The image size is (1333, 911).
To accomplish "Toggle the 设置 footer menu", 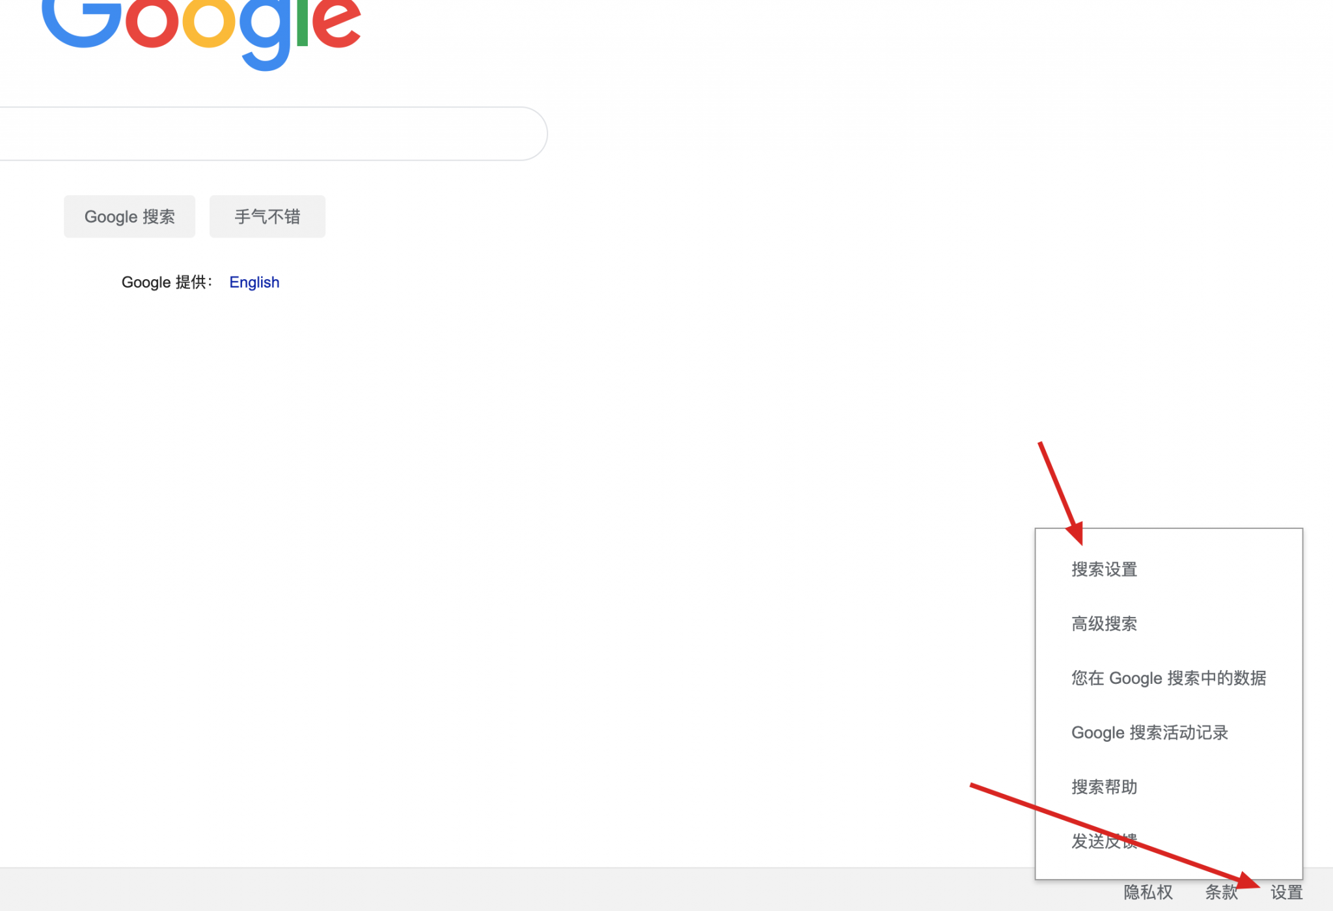I will pos(1287,892).
